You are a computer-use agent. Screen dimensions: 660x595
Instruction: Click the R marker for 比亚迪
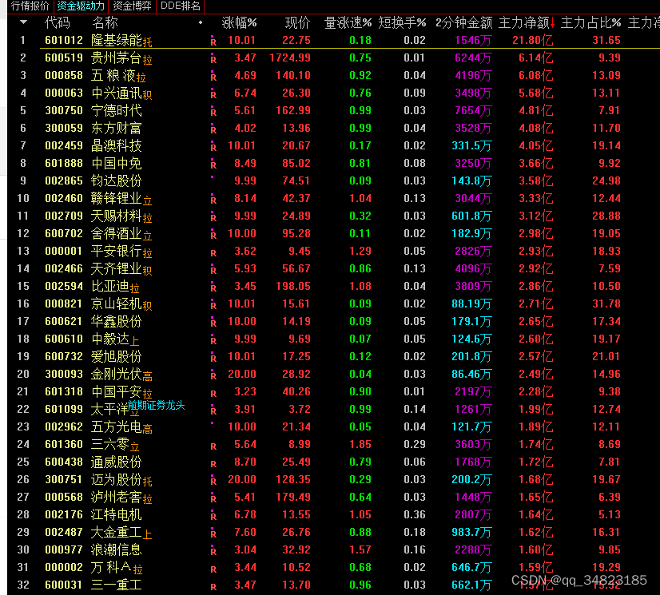coord(213,287)
